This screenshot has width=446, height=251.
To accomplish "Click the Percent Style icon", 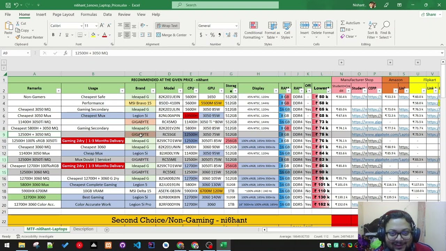I will pos(213,35).
